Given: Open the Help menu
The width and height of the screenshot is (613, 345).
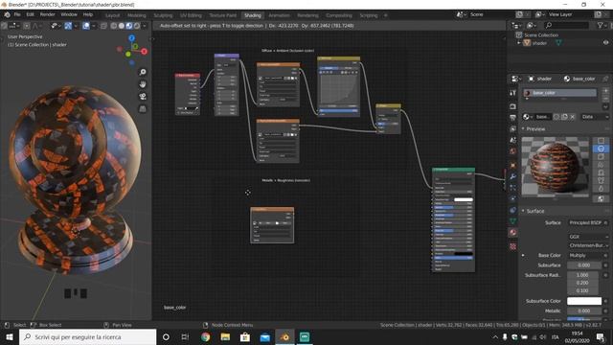Looking at the screenshot, I should (x=88, y=14).
